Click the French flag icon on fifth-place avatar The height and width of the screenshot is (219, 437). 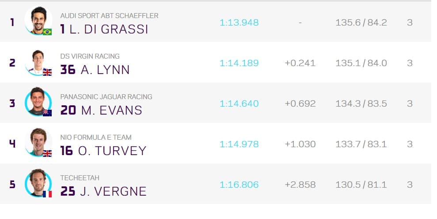tap(47, 194)
